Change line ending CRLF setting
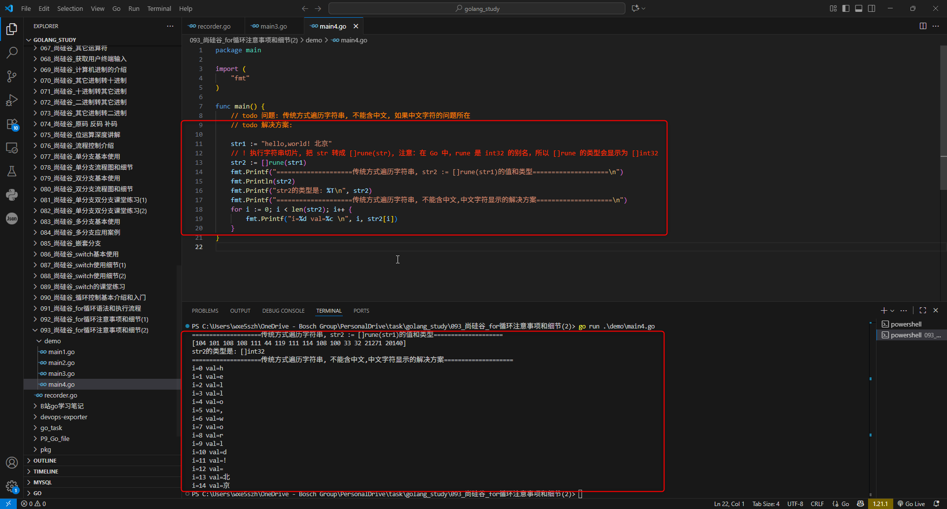 tap(817, 504)
